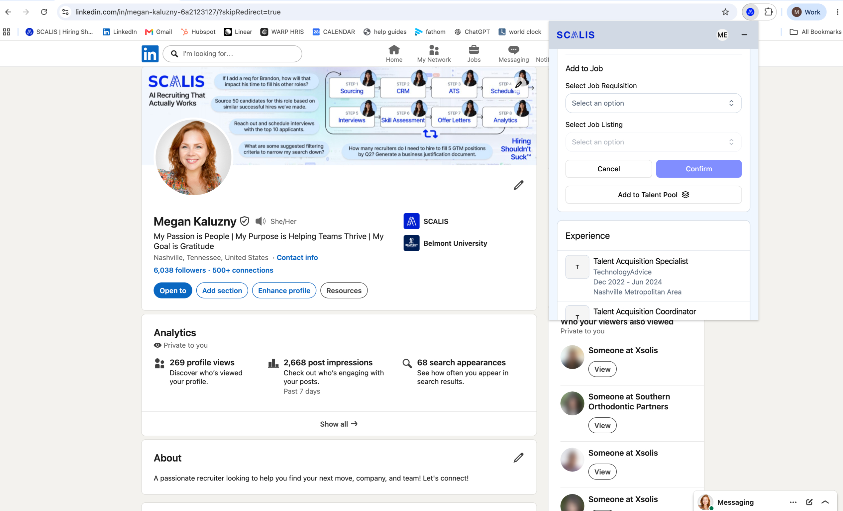Click Resources button
The height and width of the screenshot is (511, 843).
pos(344,291)
